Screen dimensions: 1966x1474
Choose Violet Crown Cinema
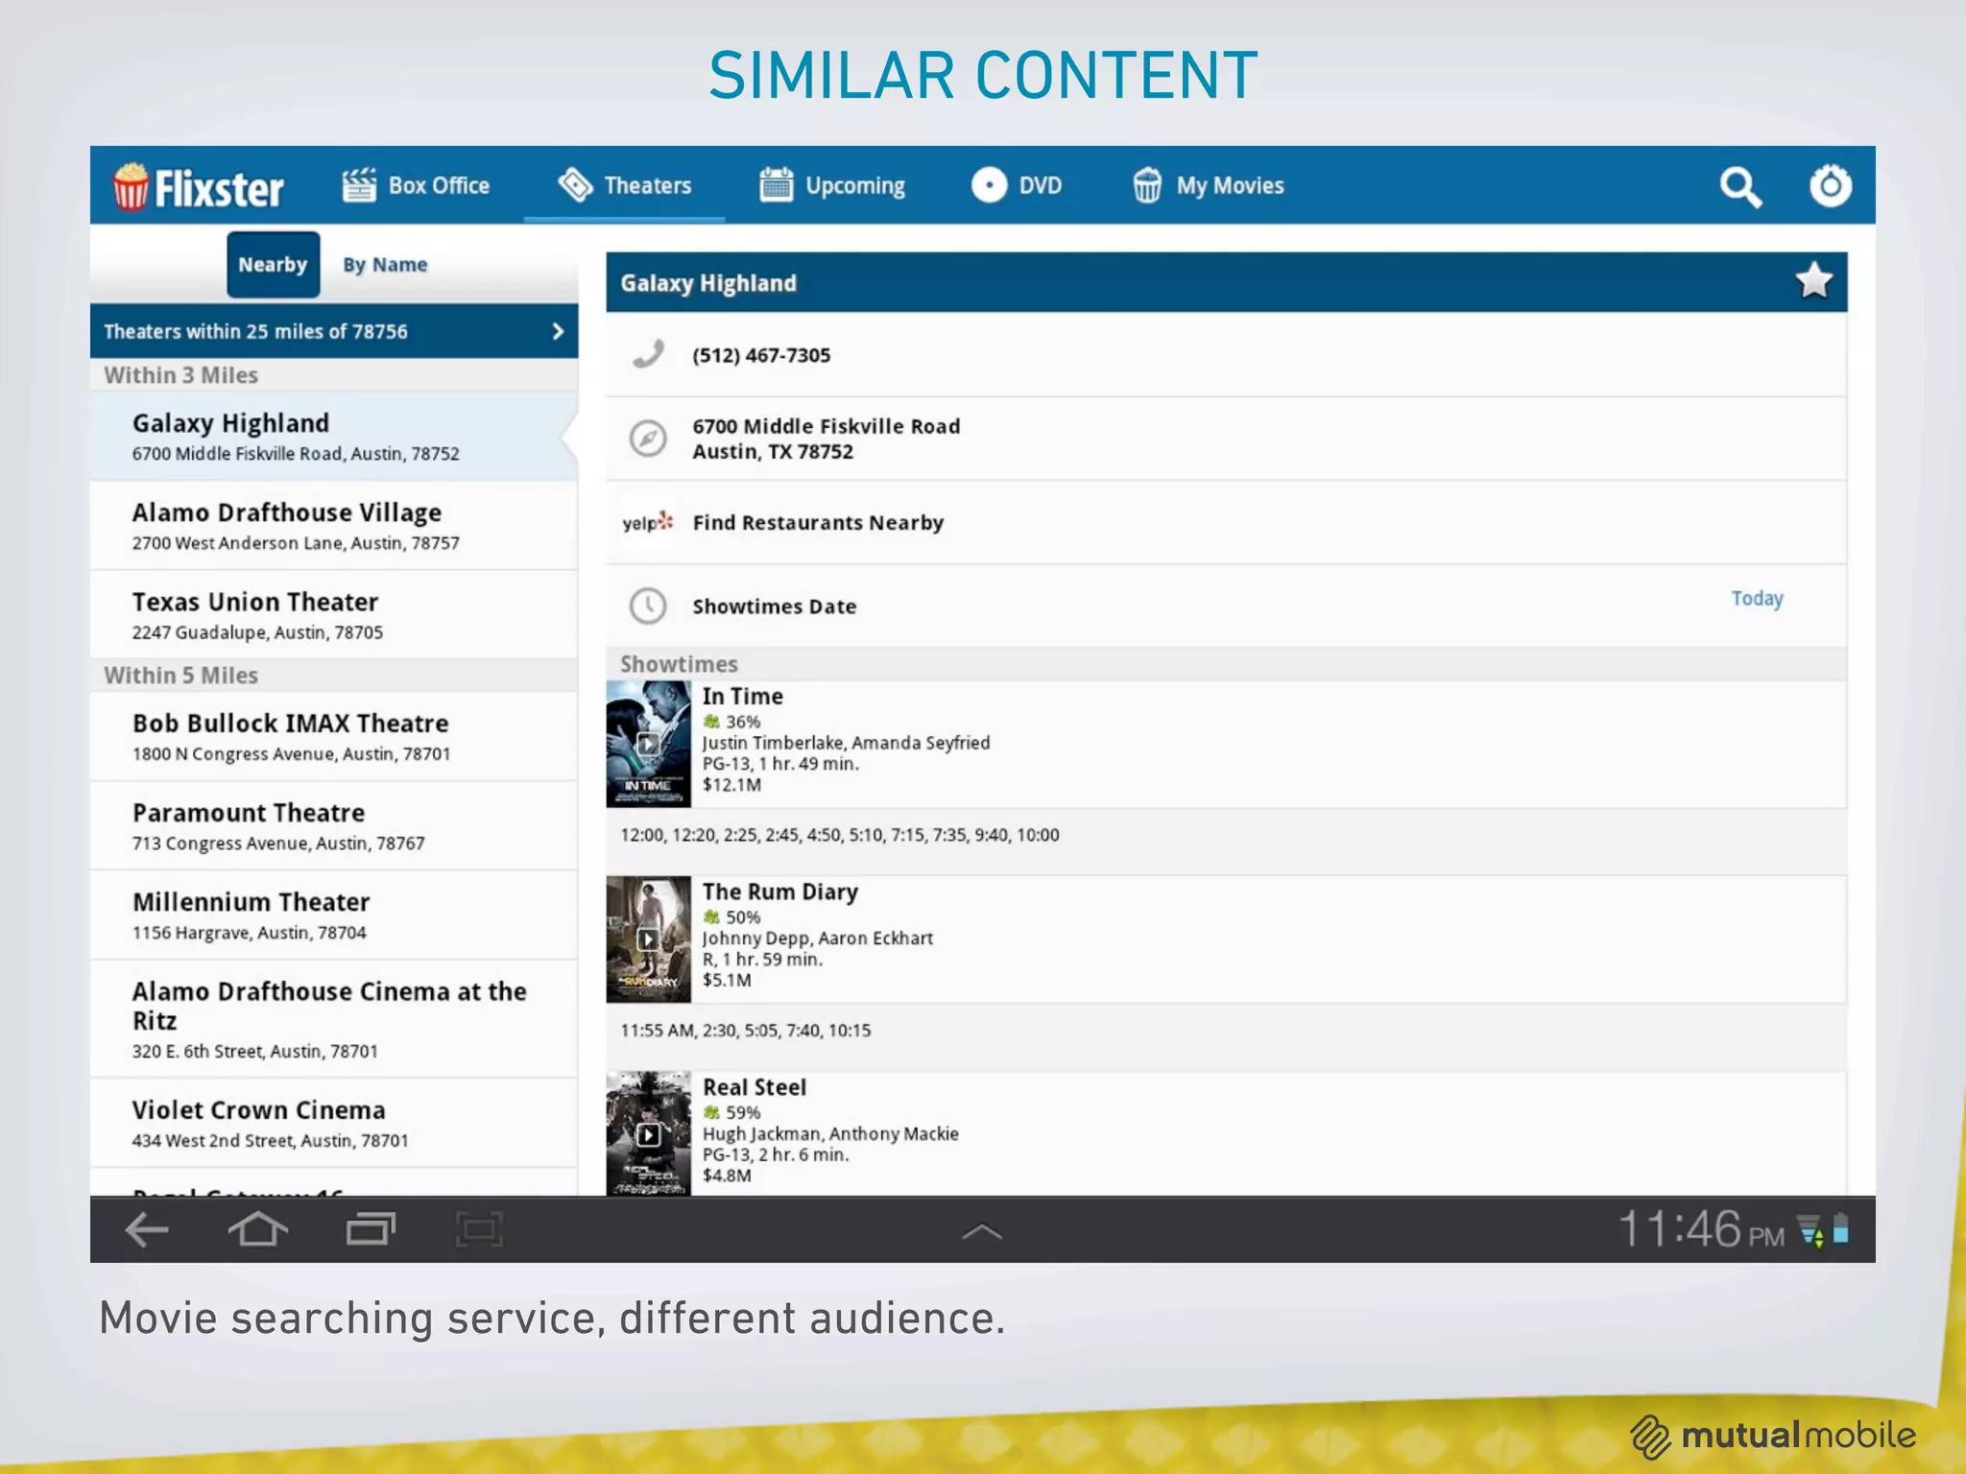click(334, 1123)
